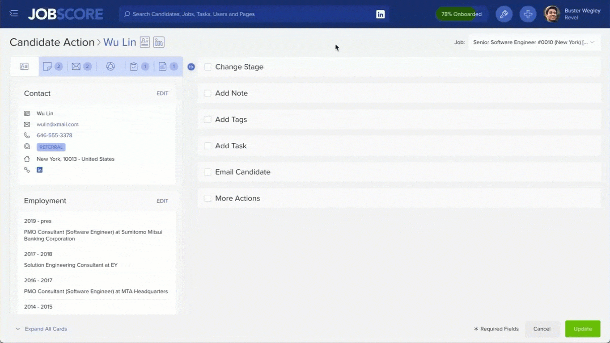This screenshot has height=343, width=610.
Task: Click 'PMO Consultant at Sumitomo Mitsui' entry
Action: [x=93, y=235]
